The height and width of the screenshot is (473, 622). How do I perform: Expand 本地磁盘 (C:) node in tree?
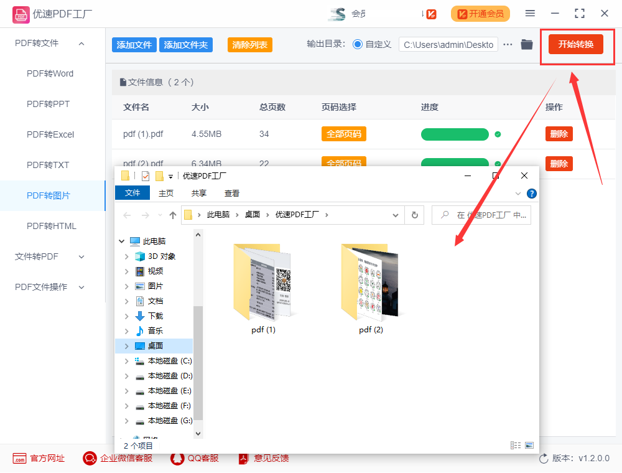point(126,361)
